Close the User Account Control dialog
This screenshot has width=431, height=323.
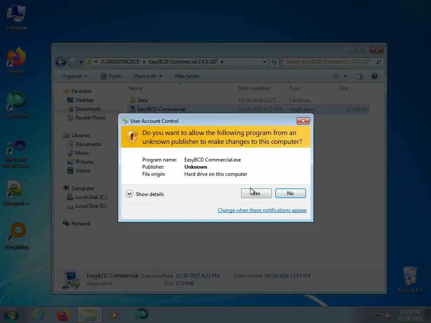pyautogui.click(x=303, y=121)
